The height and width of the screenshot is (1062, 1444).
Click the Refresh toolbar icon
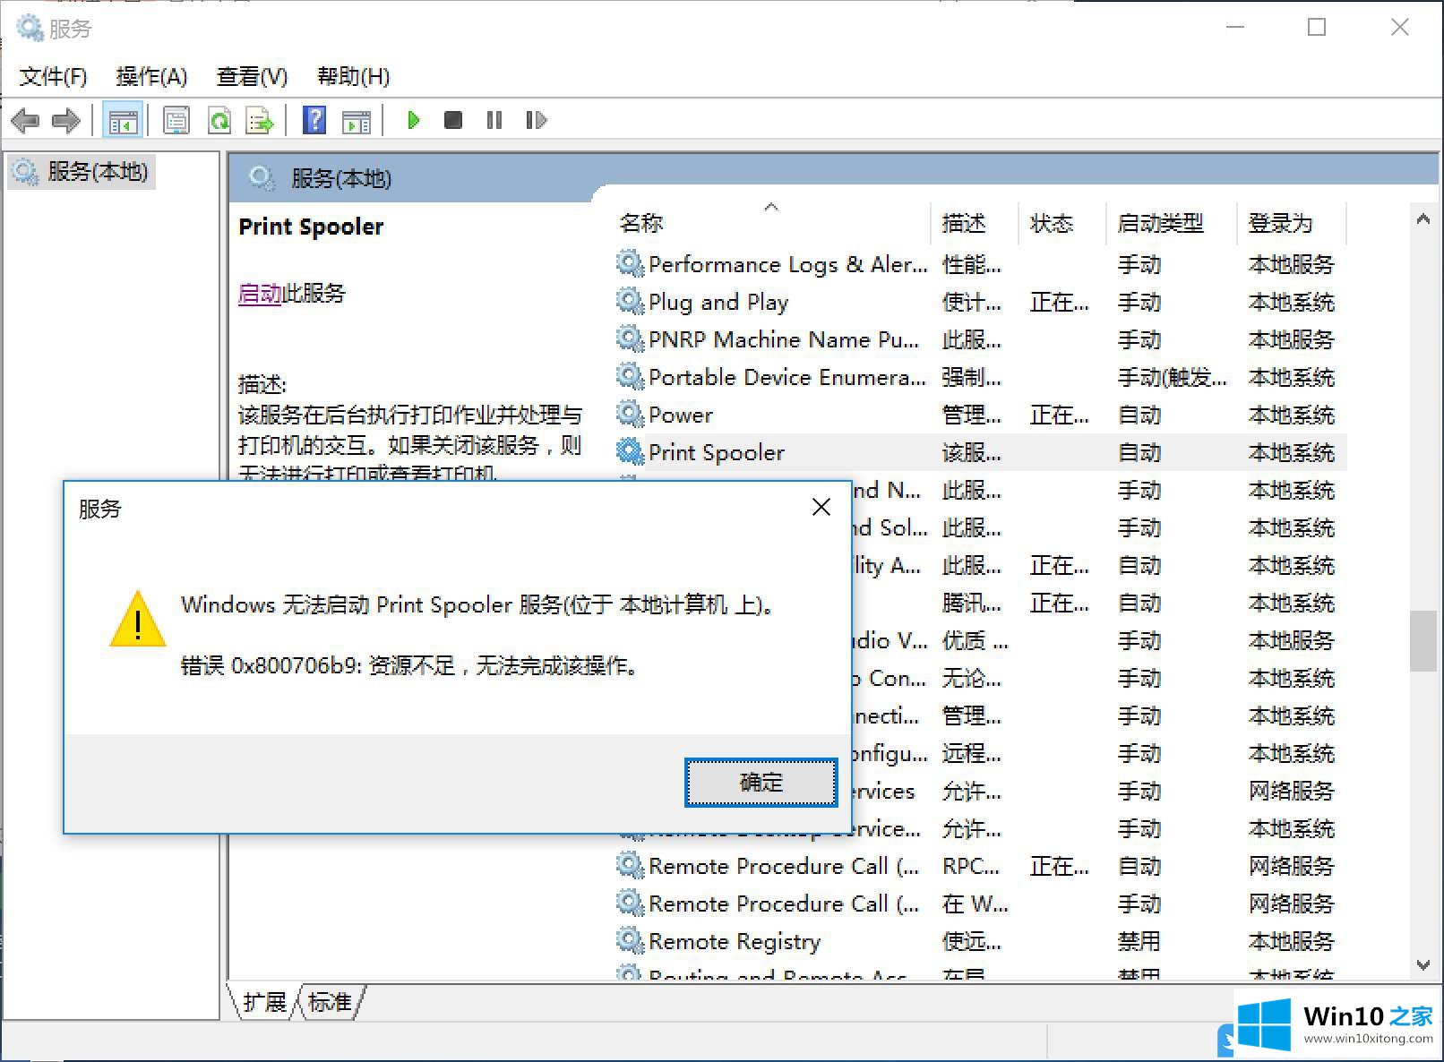point(219,120)
